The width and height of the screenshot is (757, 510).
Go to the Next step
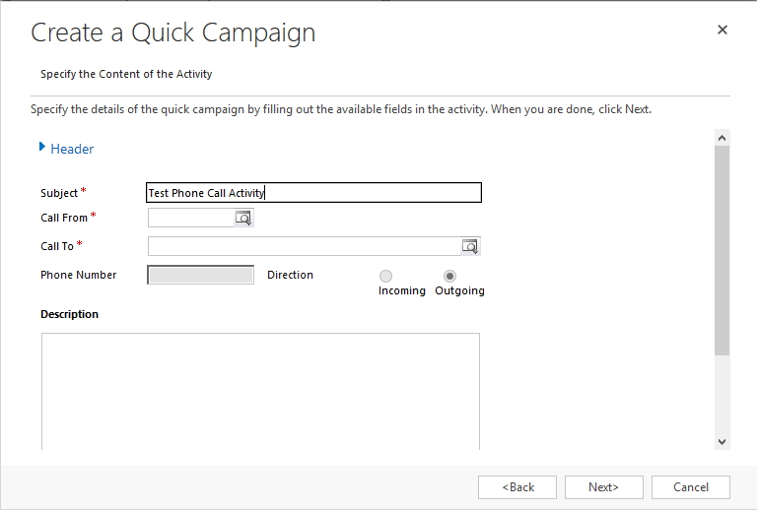(x=604, y=487)
